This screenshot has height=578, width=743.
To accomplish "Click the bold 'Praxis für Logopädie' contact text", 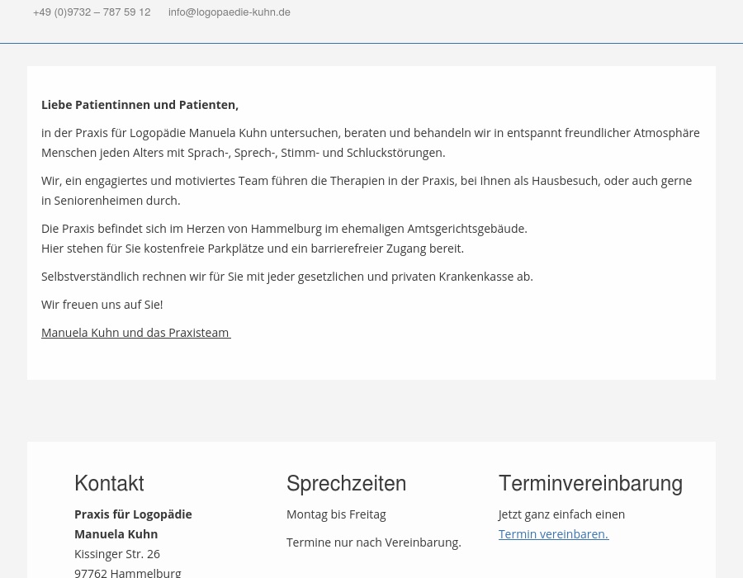I will tap(133, 514).
